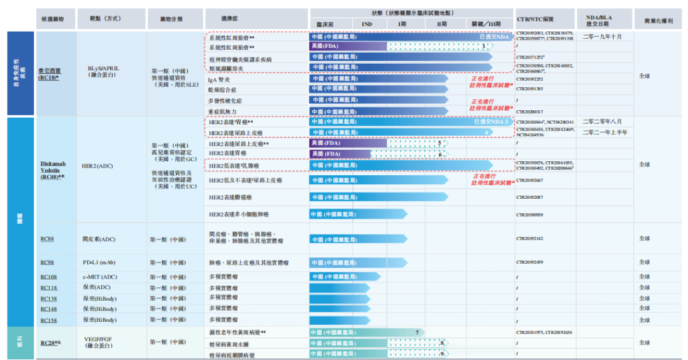Click the 糖尿病黃斑水腫 indication
Screen dimensions: 688x360
coord(229,344)
